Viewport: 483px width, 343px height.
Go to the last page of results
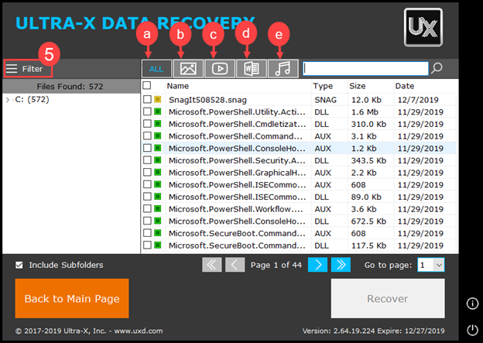[x=341, y=265]
